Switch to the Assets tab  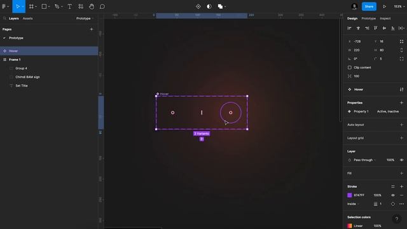tap(27, 18)
